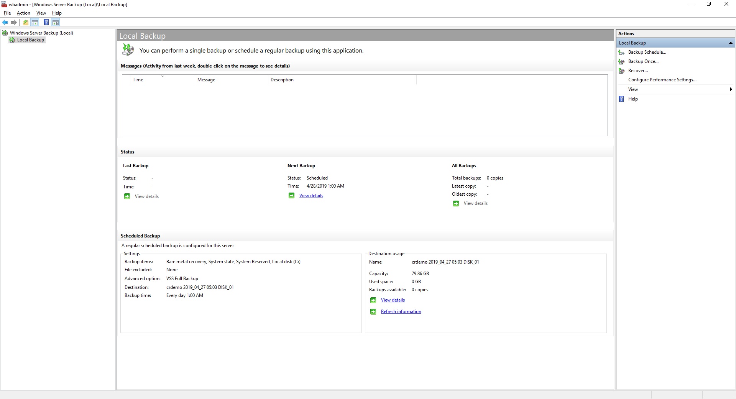Screen dimensions: 736x399
Task: Expand the View submenu arrow in Actions
Action: coord(731,89)
